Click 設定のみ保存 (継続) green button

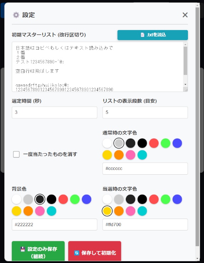pos(38,251)
